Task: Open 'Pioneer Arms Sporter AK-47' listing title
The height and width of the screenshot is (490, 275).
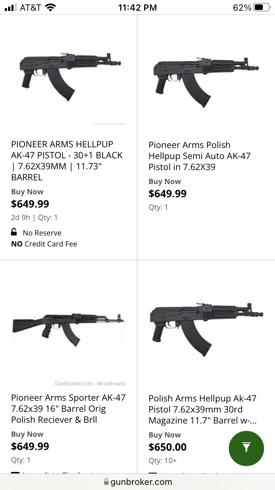Action: [68, 408]
